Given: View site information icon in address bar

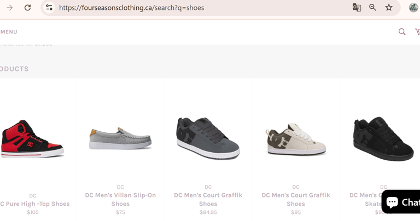Looking at the screenshot, I should pyautogui.click(x=49, y=8).
